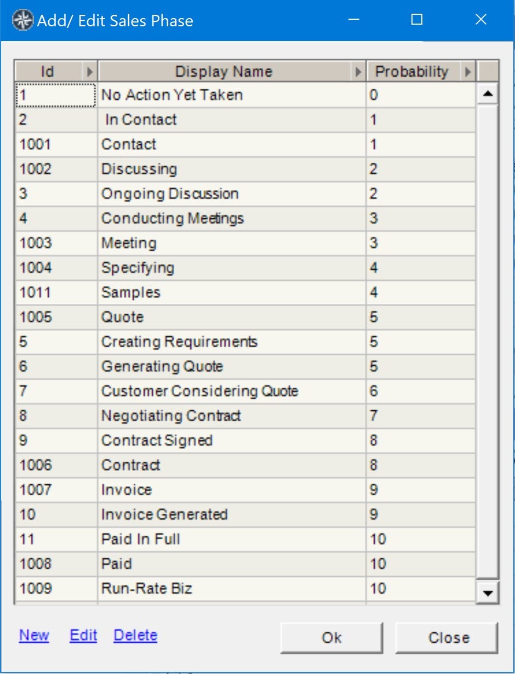This screenshot has height=674, width=515.
Task: Click the scrollbar up arrow
Action: coord(488,94)
